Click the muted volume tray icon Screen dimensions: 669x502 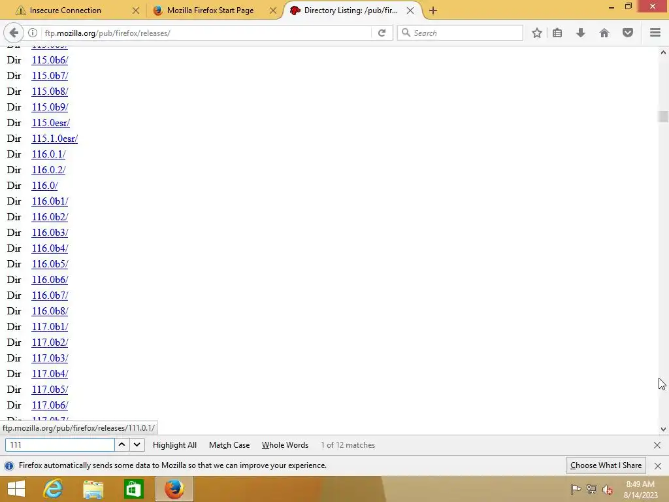[x=607, y=489]
